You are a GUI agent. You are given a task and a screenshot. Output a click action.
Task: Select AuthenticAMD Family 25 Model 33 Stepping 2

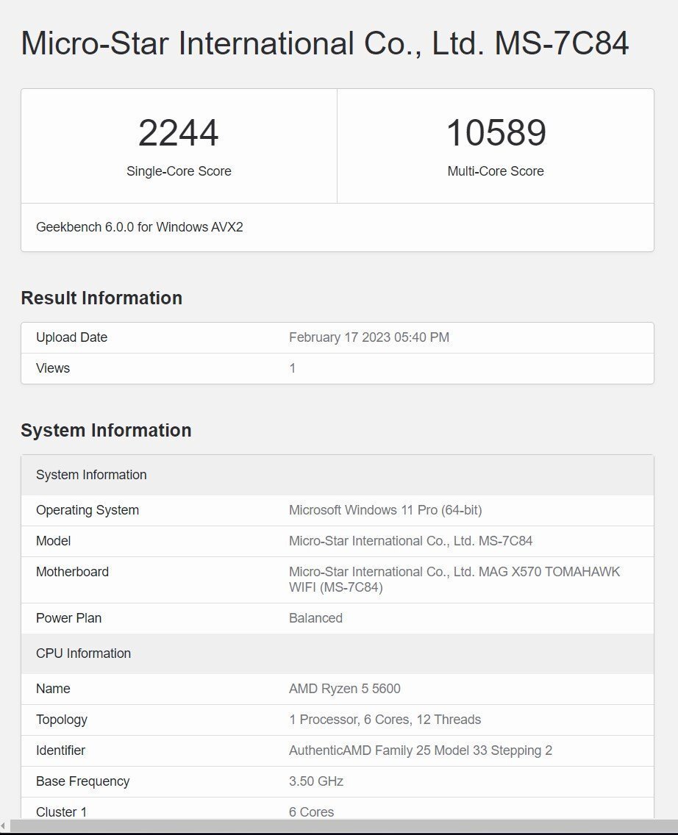click(x=421, y=750)
